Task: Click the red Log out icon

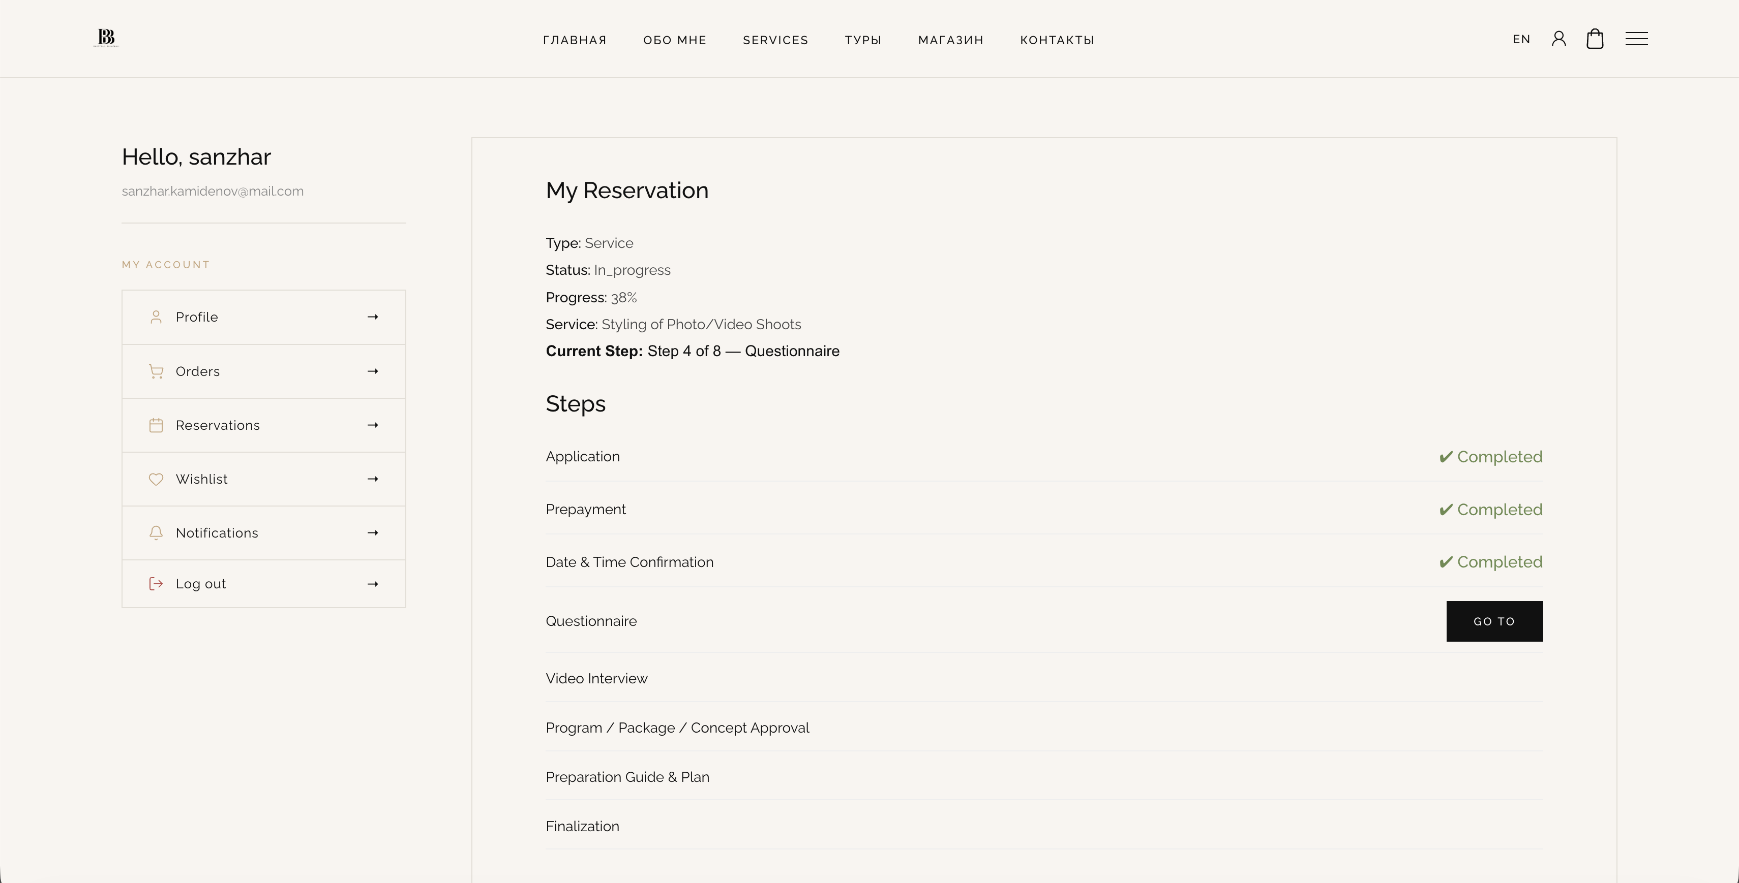Action: pyautogui.click(x=156, y=584)
